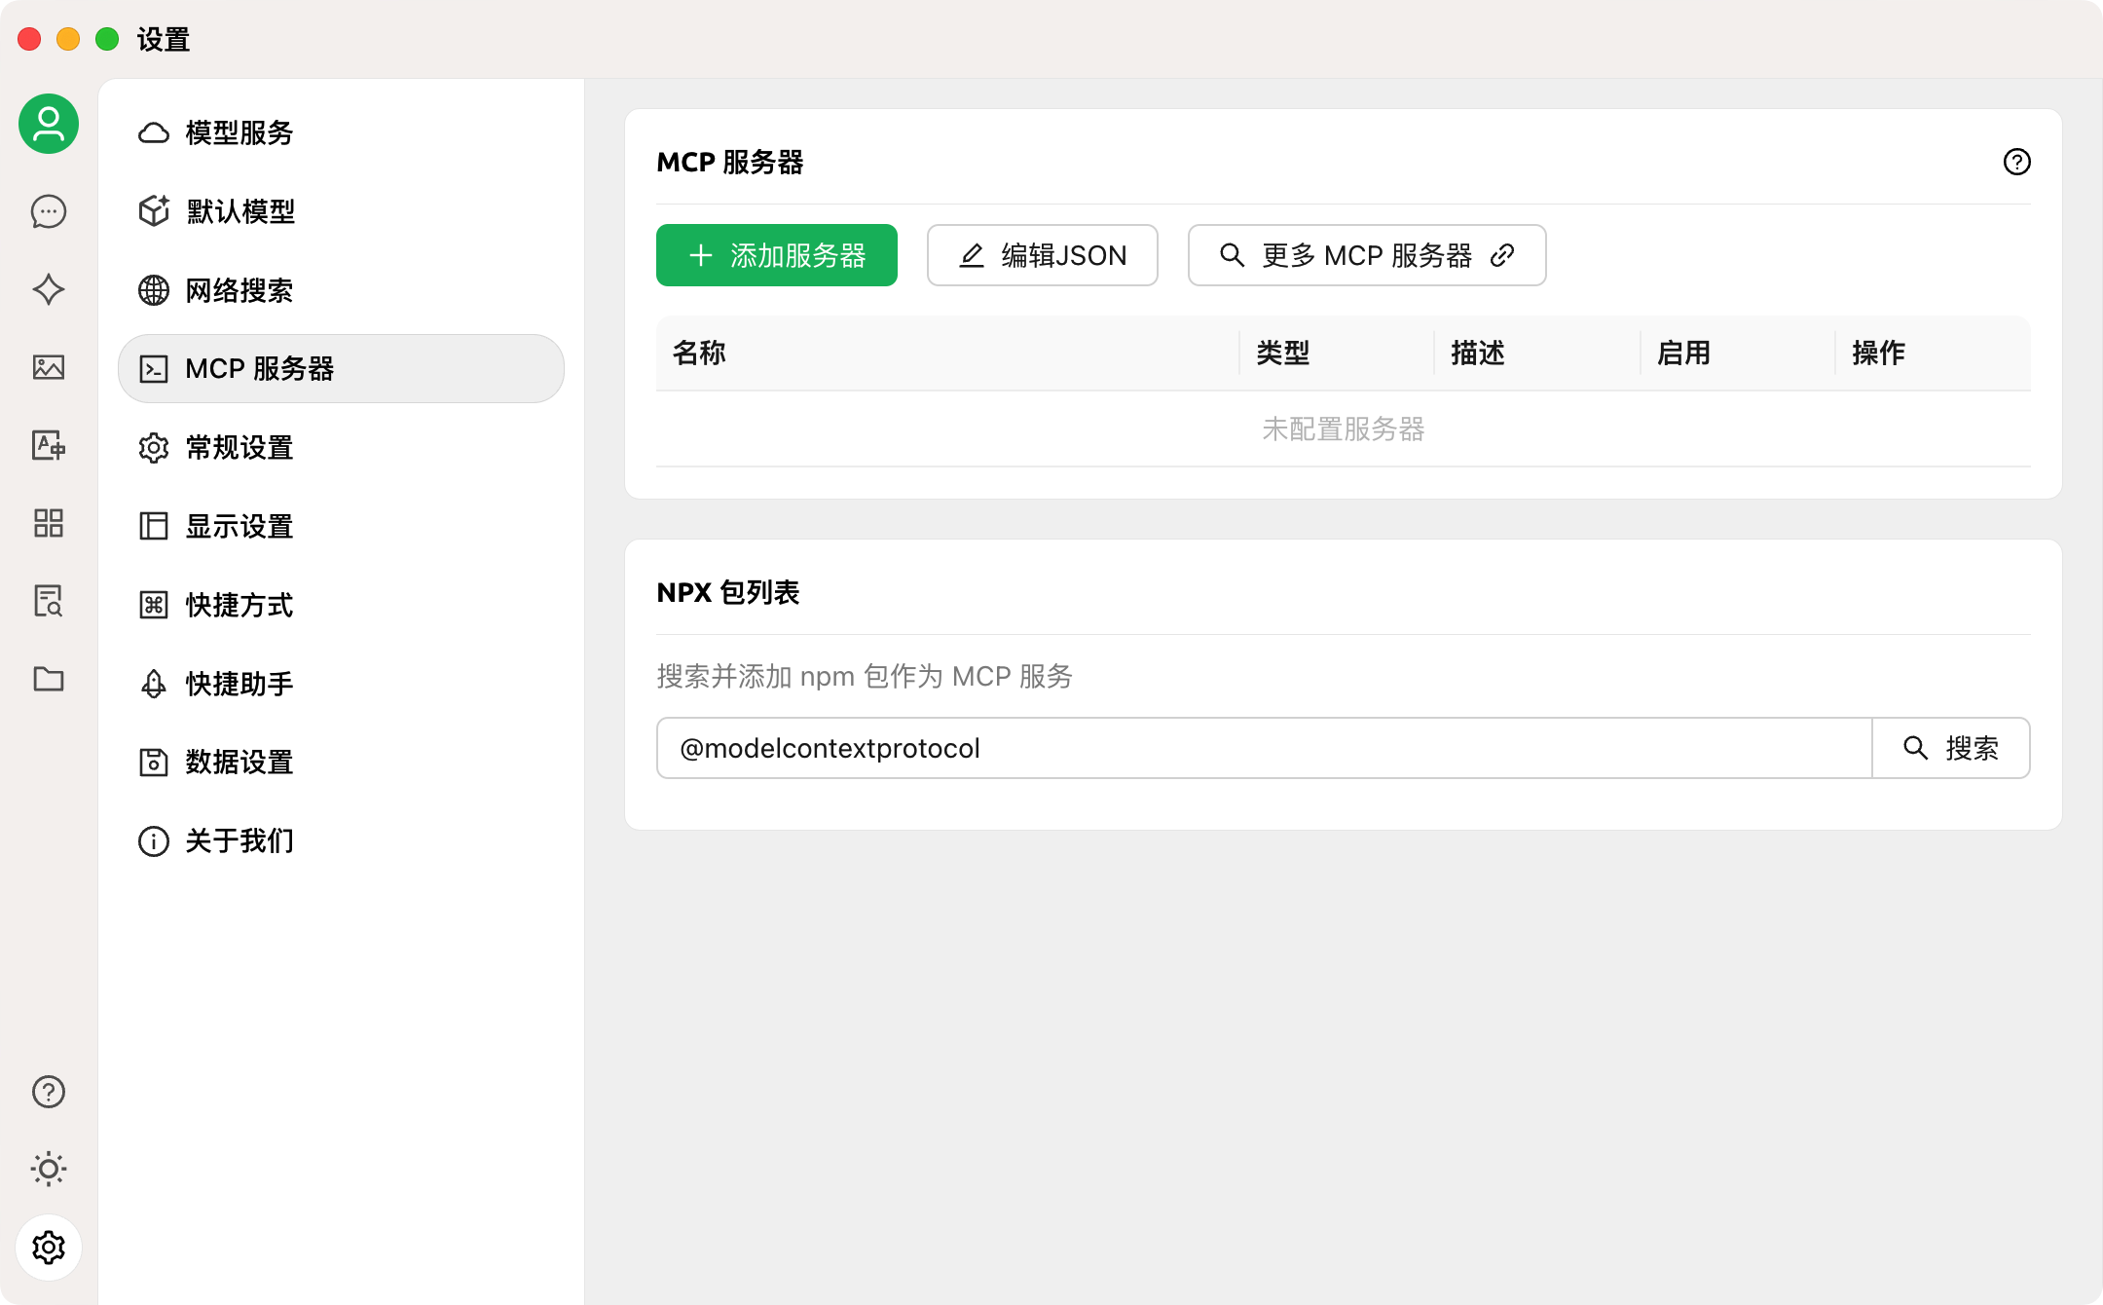Open 数据设置 settings section

(x=240, y=762)
